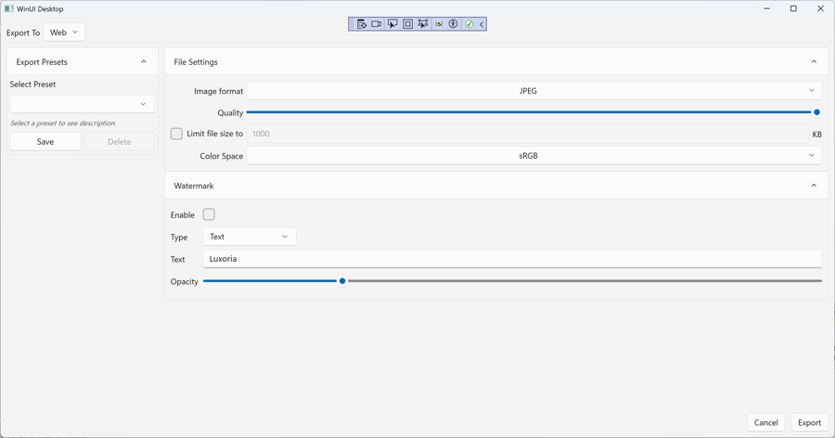Screen dimensions: 835x438
Task: Click the Export button
Action: pyautogui.click(x=809, y=422)
